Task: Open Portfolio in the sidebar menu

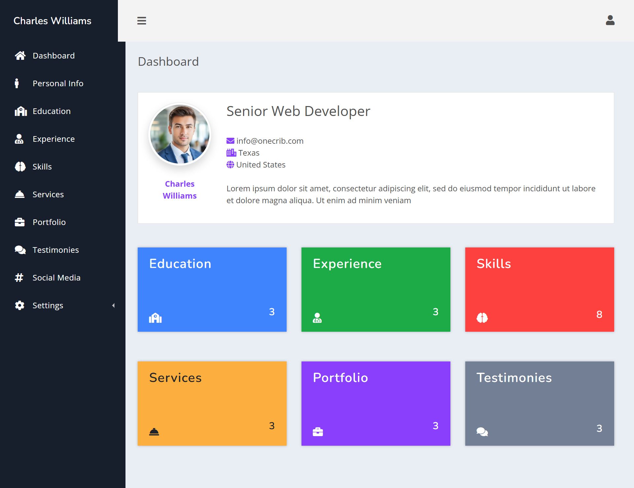Action: pyautogui.click(x=49, y=222)
